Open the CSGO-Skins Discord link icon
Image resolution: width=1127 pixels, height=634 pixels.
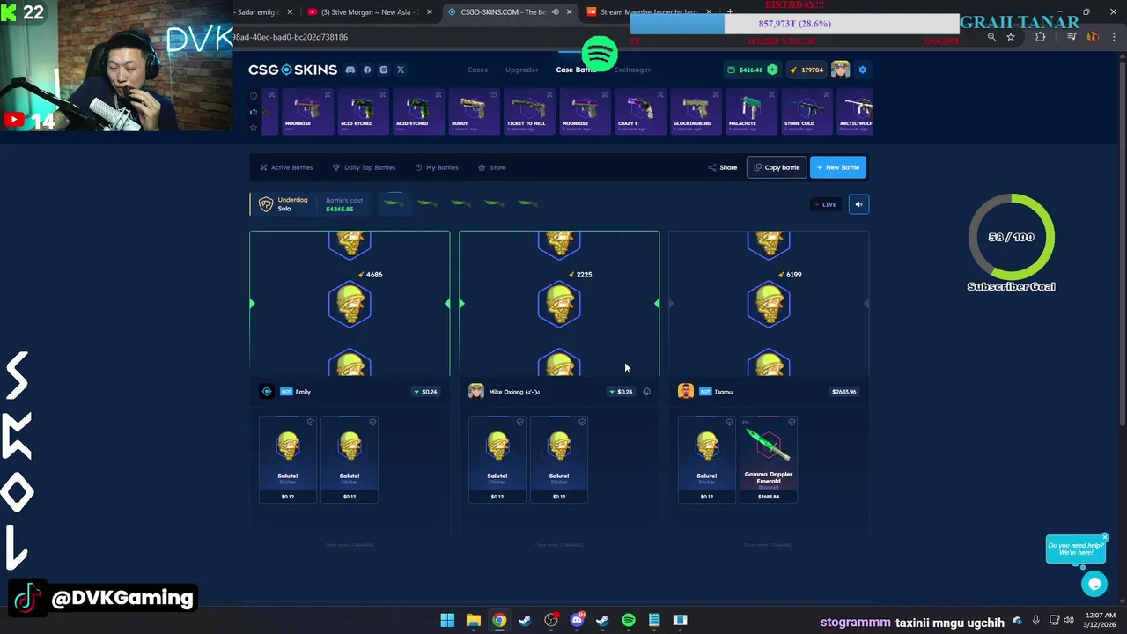(x=350, y=70)
